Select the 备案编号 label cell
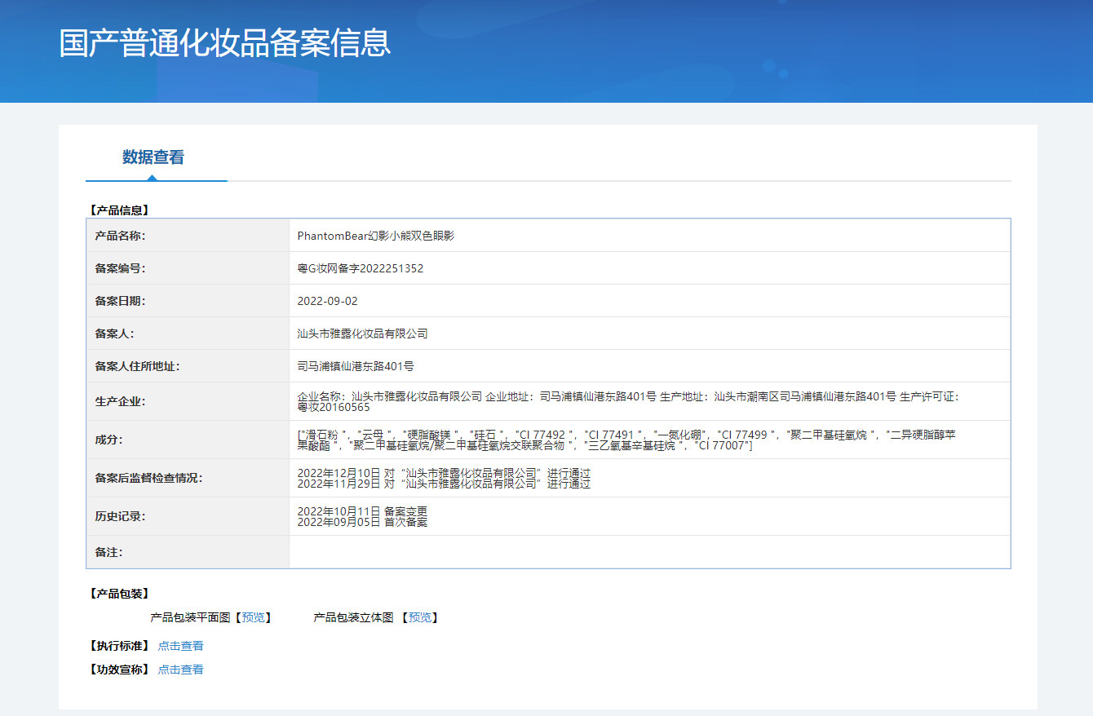Image resolution: width=1093 pixels, height=716 pixels. [x=188, y=268]
